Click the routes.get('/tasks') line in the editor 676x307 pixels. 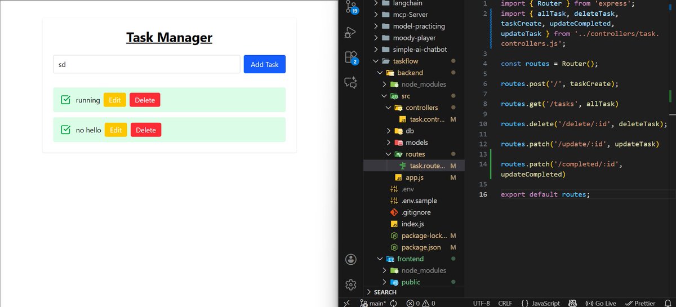559,104
